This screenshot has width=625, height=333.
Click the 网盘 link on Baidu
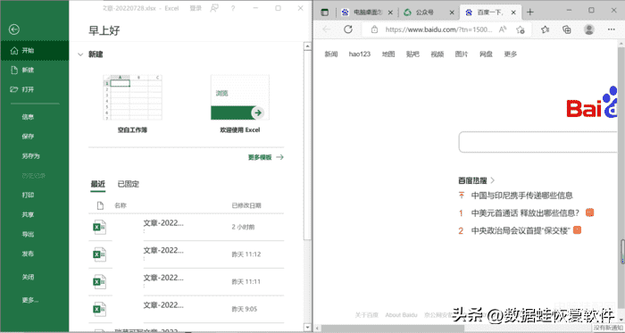(x=486, y=54)
